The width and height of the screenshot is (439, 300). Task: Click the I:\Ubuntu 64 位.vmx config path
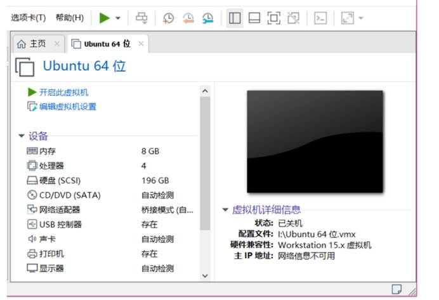point(317,234)
